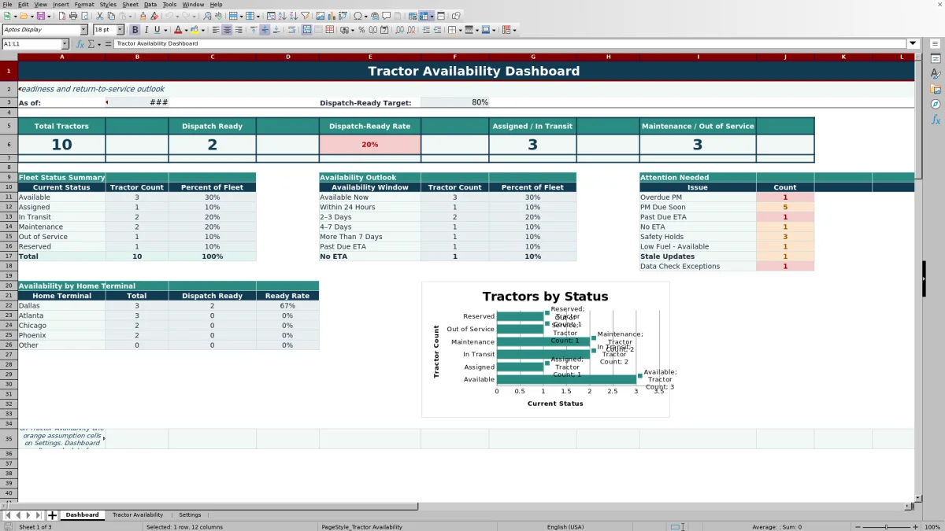Insert a special character omega icon
Screen dimensions: 945x531
(x=358, y=16)
